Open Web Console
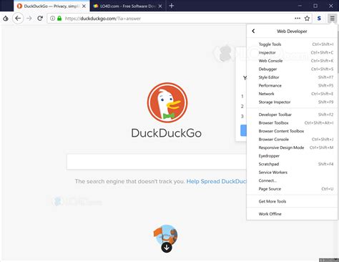The height and width of the screenshot is (262, 339). click(292, 61)
